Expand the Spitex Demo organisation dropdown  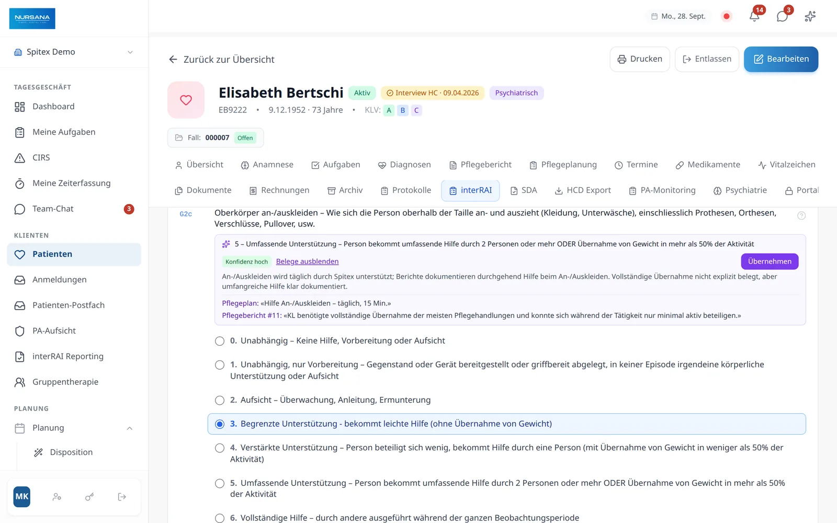pos(74,52)
